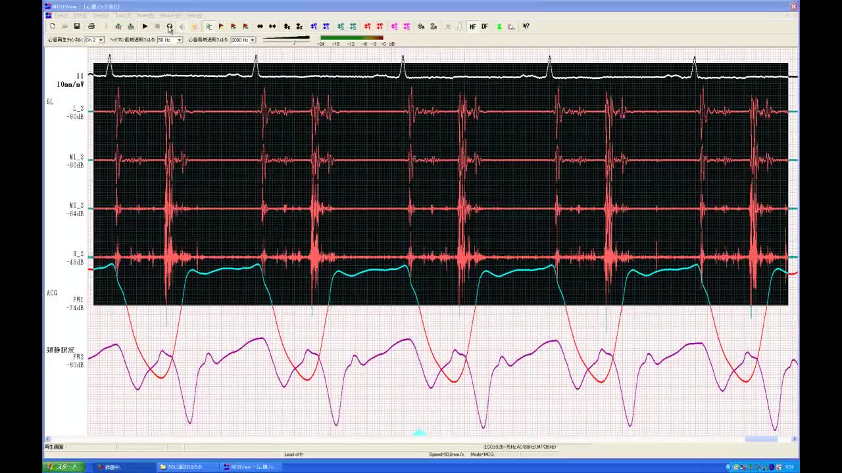
Task: Click the green person figure icon
Action: (499, 26)
